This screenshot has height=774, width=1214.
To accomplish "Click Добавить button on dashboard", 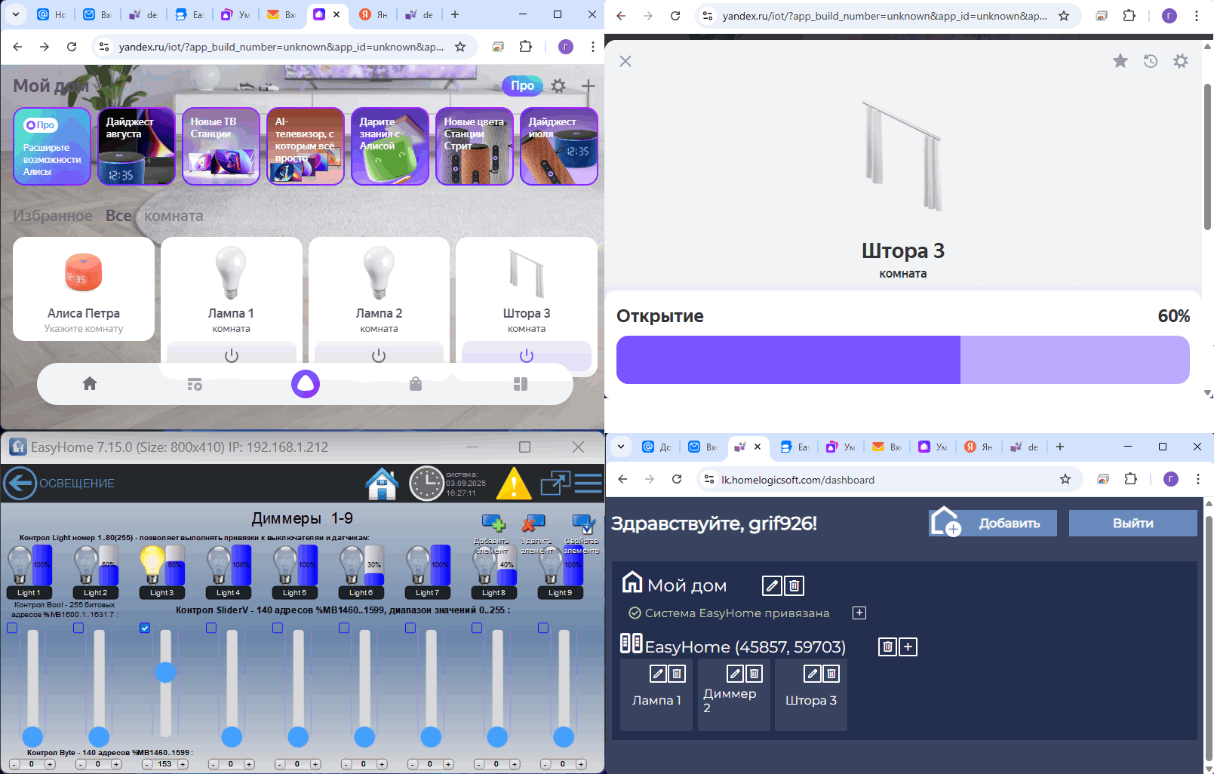I will pyautogui.click(x=993, y=523).
